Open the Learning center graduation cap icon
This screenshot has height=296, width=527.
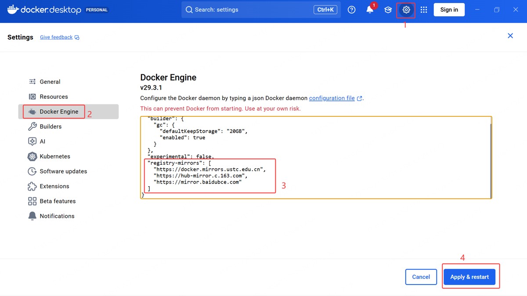pyautogui.click(x=388, y=10)
